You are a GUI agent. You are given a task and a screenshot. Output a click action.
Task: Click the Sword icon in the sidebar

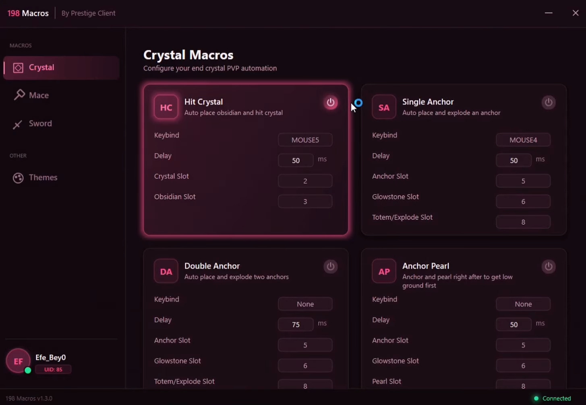pos(18,124)
